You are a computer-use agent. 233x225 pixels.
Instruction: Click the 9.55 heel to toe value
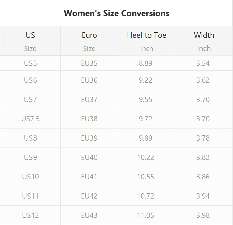tap(146, 99)
